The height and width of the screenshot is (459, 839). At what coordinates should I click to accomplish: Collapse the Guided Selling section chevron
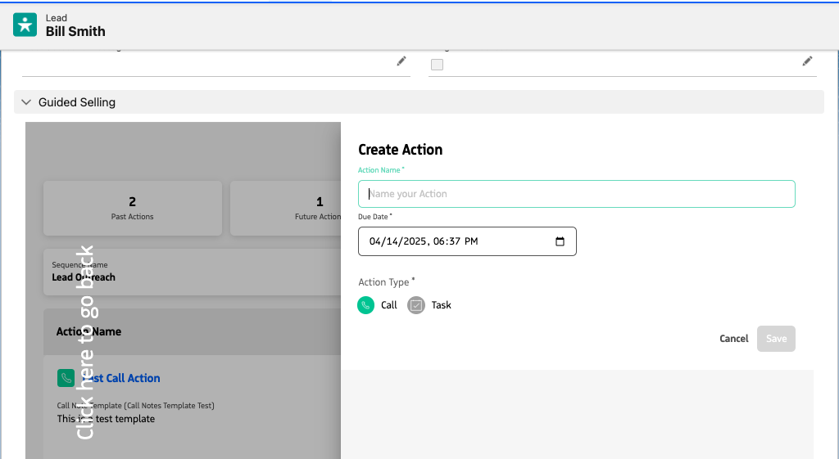pyautogui.click(x=26, y=102)
